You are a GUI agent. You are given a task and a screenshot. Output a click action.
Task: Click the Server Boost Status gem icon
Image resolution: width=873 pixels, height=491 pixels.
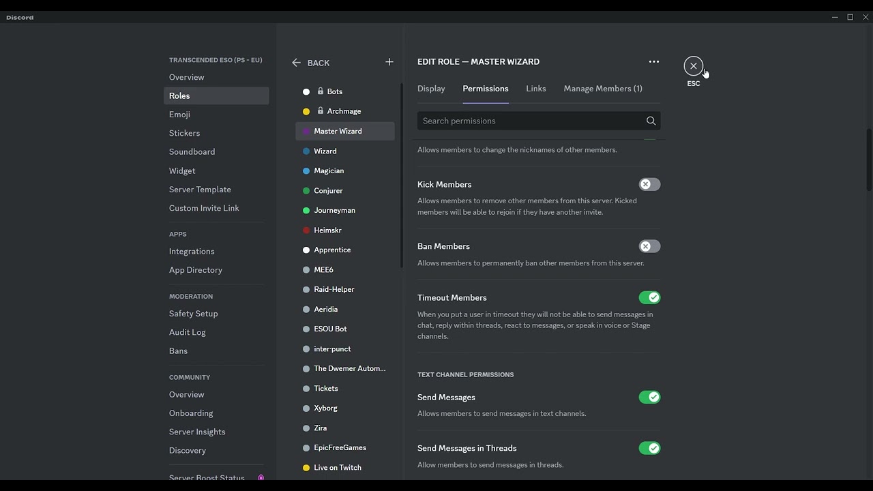point(261,477)
